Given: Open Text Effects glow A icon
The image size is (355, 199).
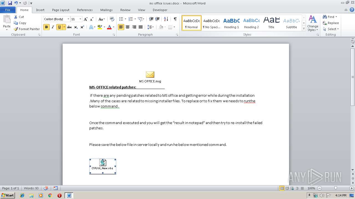Looking at the screenshot, I should tap(91, 27).
